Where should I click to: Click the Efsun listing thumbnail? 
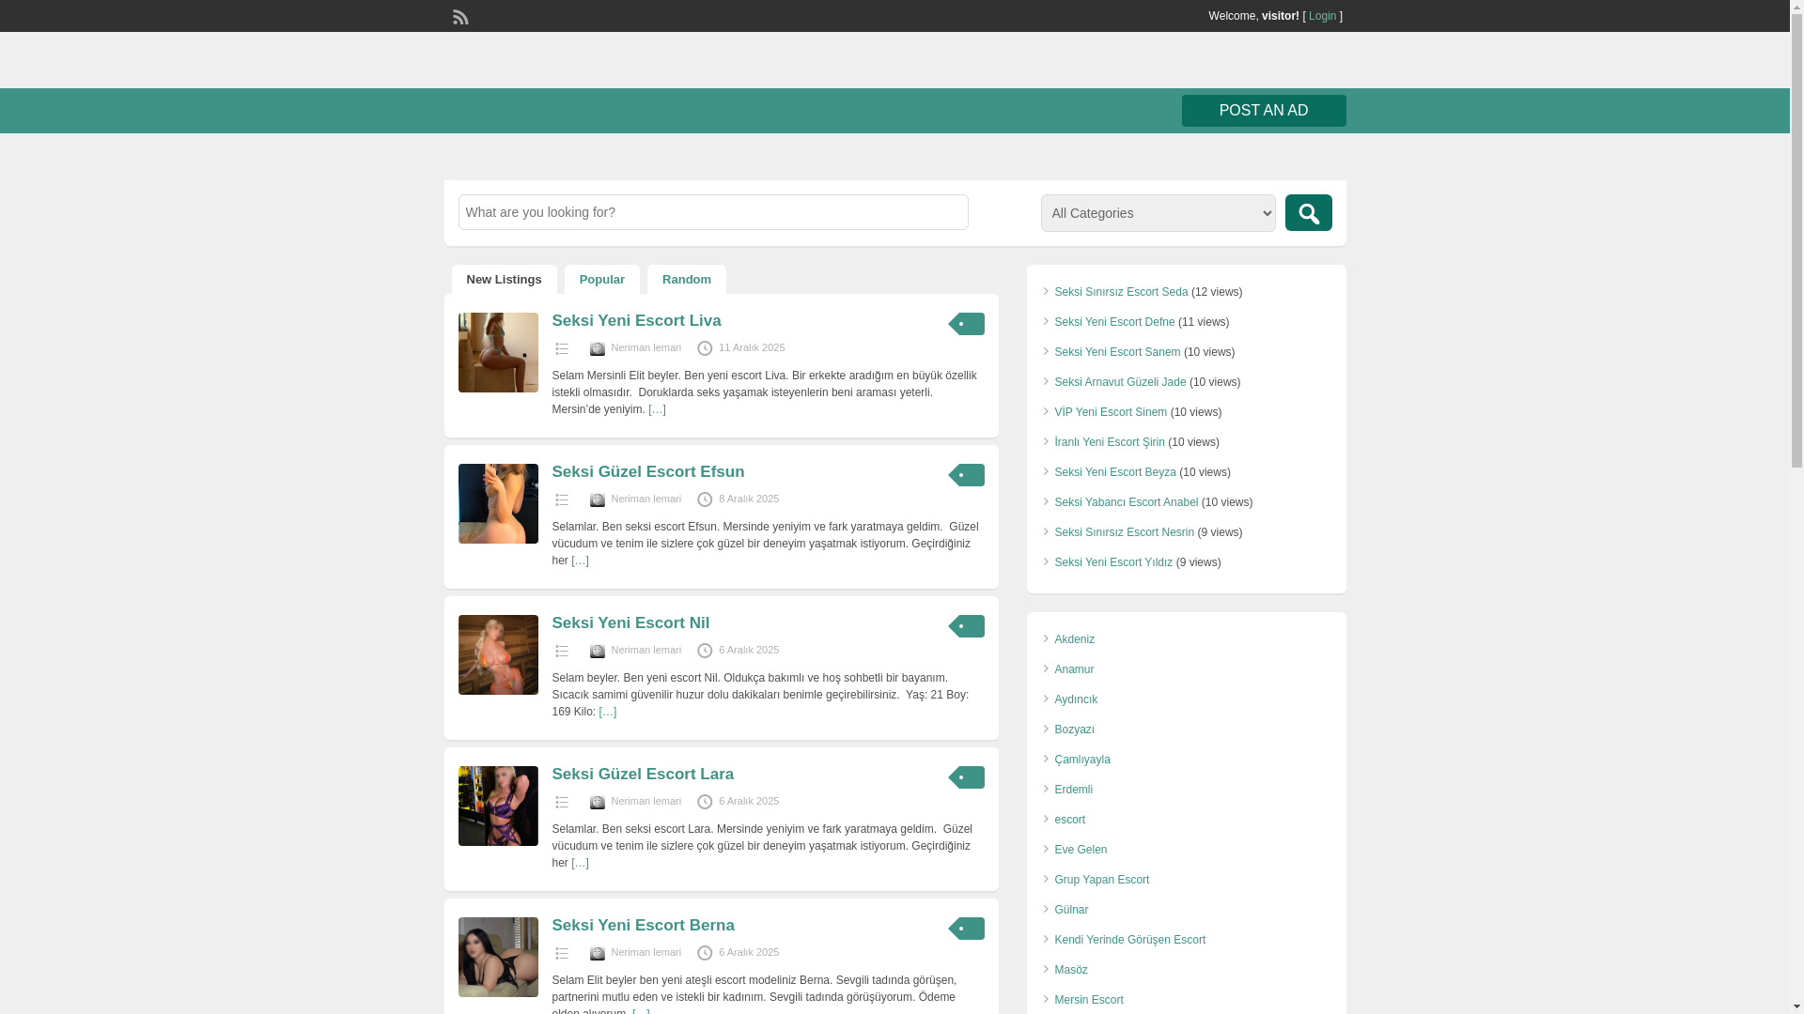click(498, 503)
